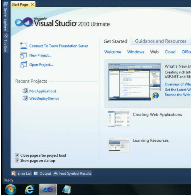Select the Windows category

(x=136, y=52)
